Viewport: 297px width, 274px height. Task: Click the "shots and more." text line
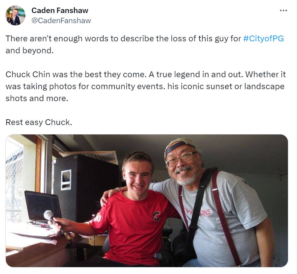tap(37, 98)
